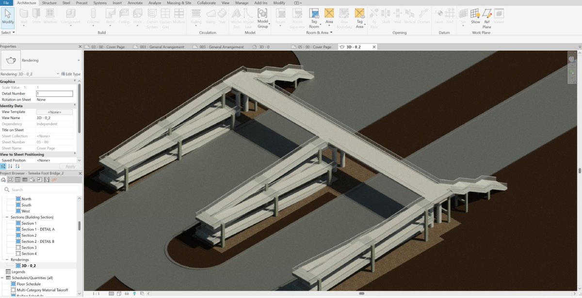582x298 pixels.
Task: Collapse the Renderings tree node
Action: coord(8,260)
